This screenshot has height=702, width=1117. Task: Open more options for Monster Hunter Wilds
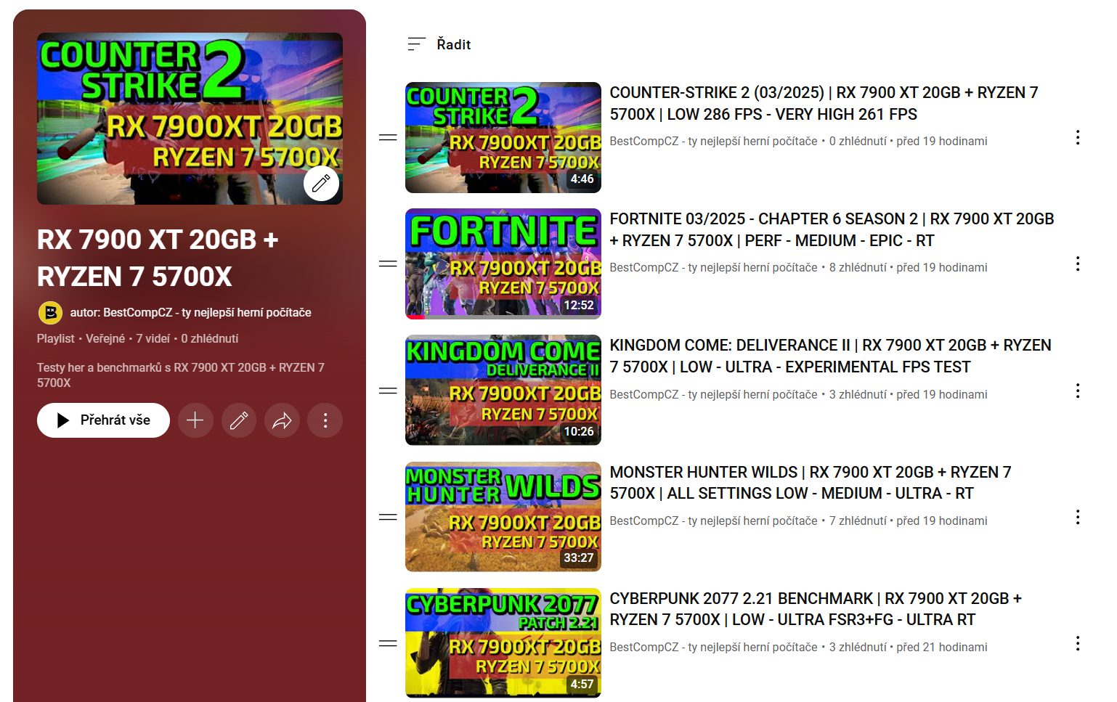tap(1078, 517)
